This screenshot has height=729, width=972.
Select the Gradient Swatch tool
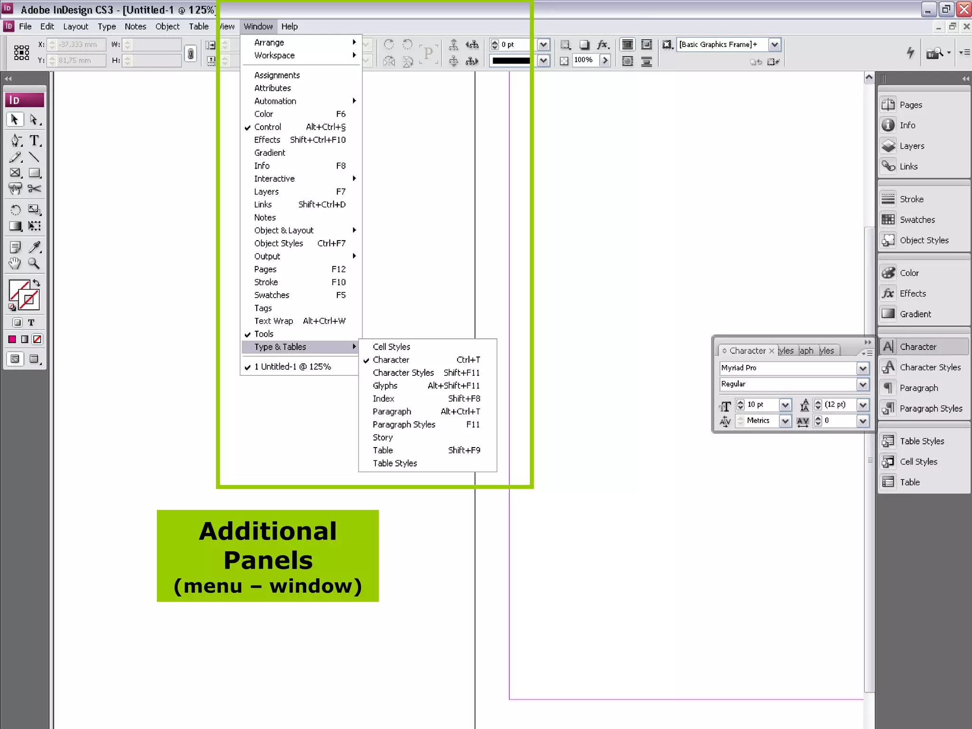point(15,226)
